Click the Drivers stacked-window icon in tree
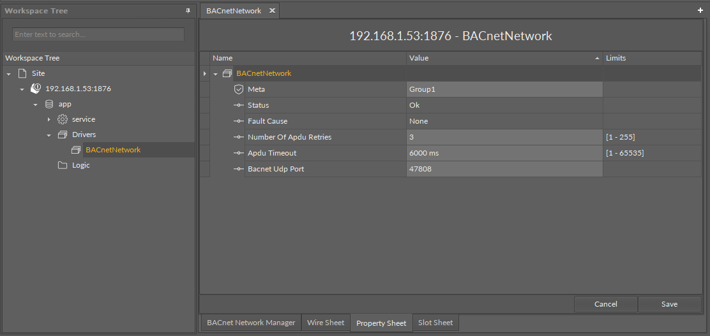Screen dimensions: 710x336 (63, 135)
